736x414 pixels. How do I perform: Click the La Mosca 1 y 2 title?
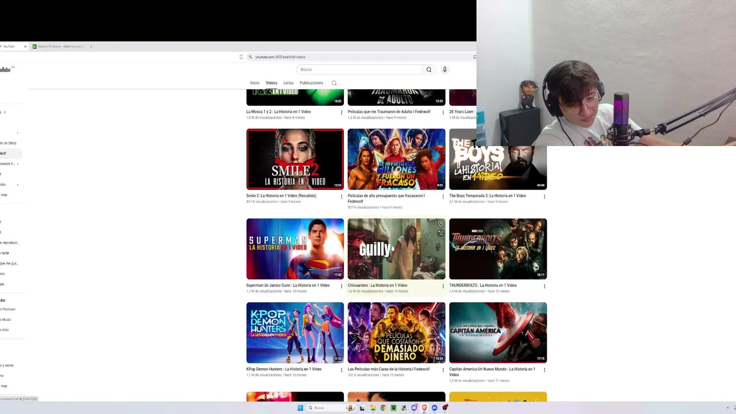(x=278, y=112)
